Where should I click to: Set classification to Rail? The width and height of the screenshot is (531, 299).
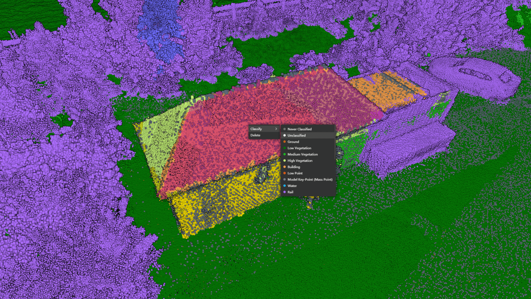pyautogui.click(x=290, y=192)
